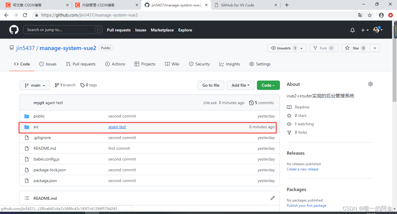
Task: Open the repository Settings tab
Action: tap(260, 64)
